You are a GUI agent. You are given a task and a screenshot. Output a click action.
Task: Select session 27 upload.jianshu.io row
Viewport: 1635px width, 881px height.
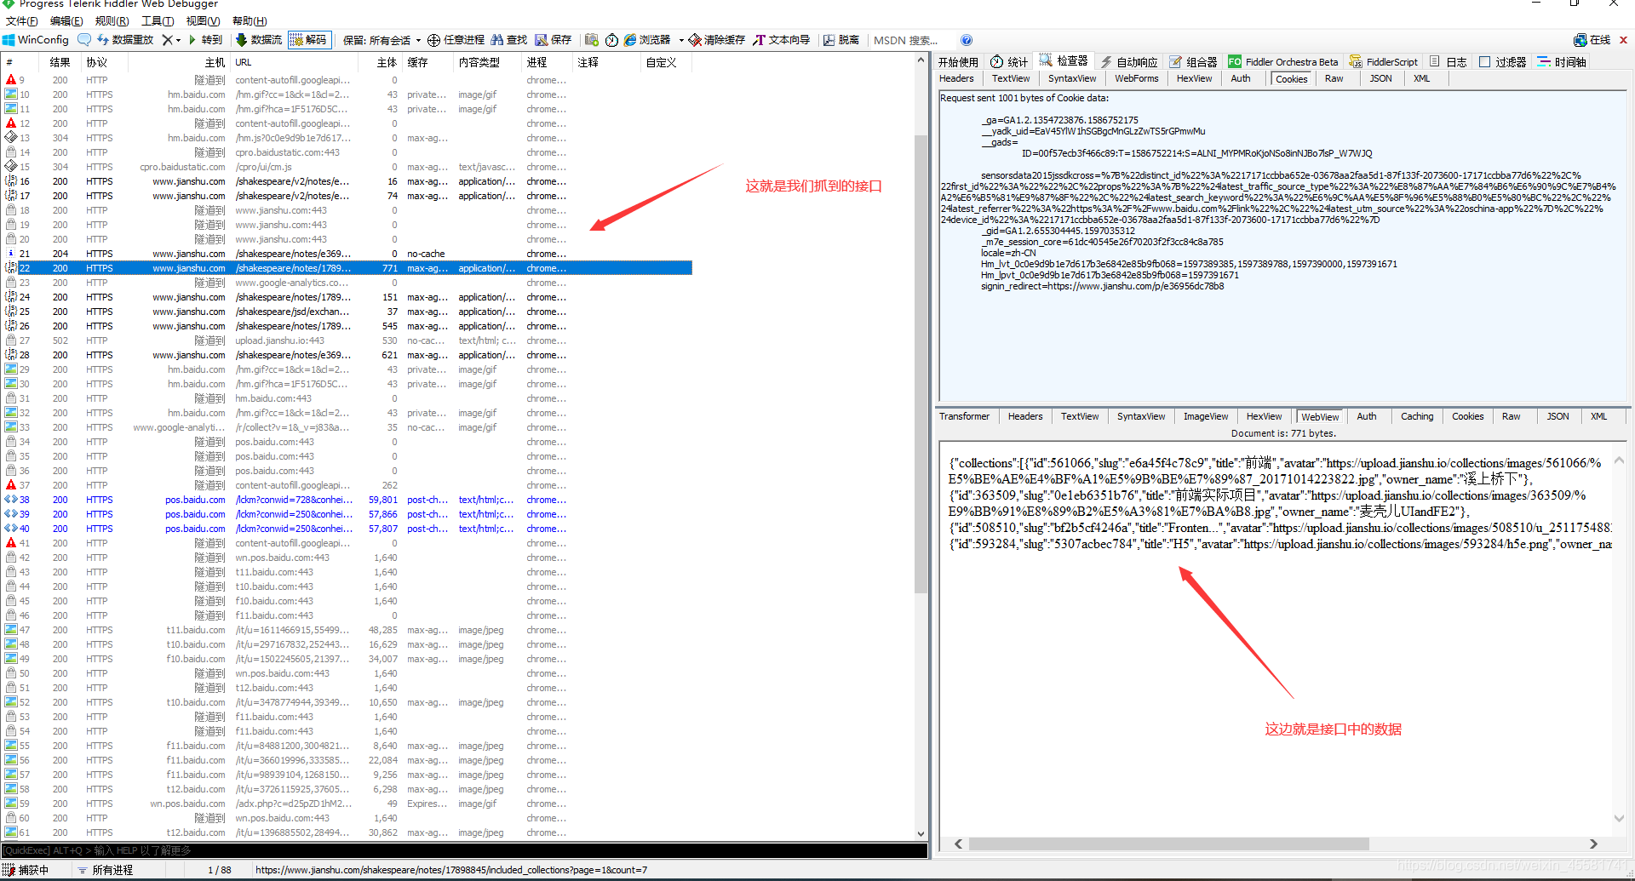347,340
